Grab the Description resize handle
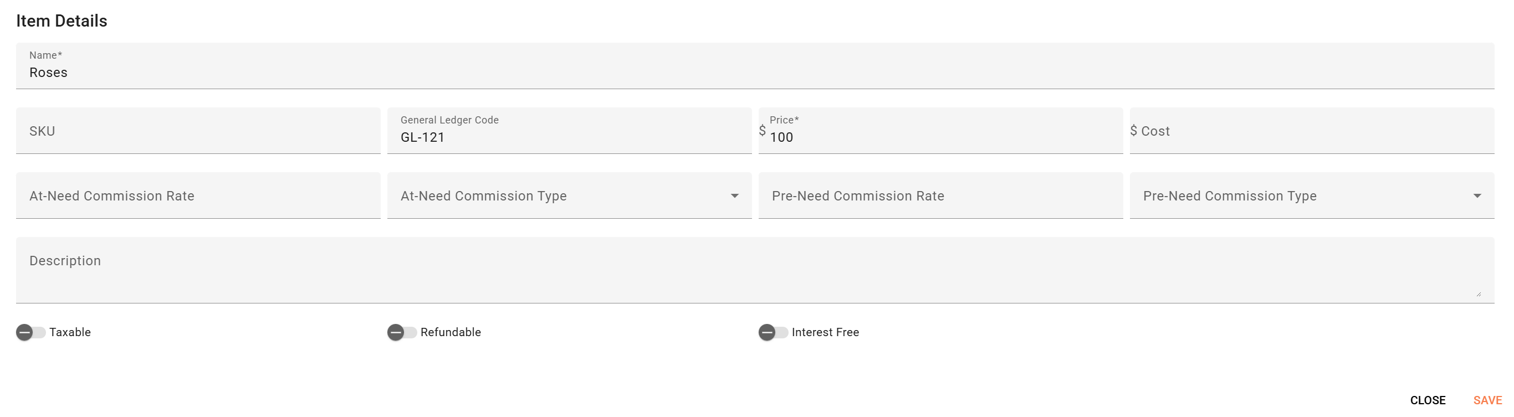This screenshot has width=1514, height=417. coord(1478,294)
